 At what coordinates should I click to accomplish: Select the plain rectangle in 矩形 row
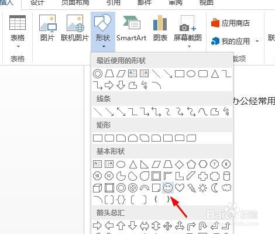pyautogui.click(x=98, y=138)
